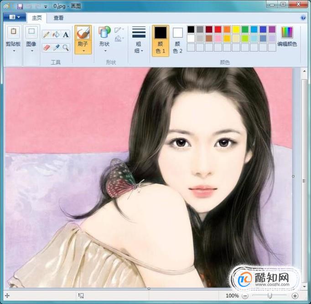This screenshot has width=311, height=304.
Task: Expand the Clipboard (剪贴板) dropdown arrow
Action: [x=14, y=51]
